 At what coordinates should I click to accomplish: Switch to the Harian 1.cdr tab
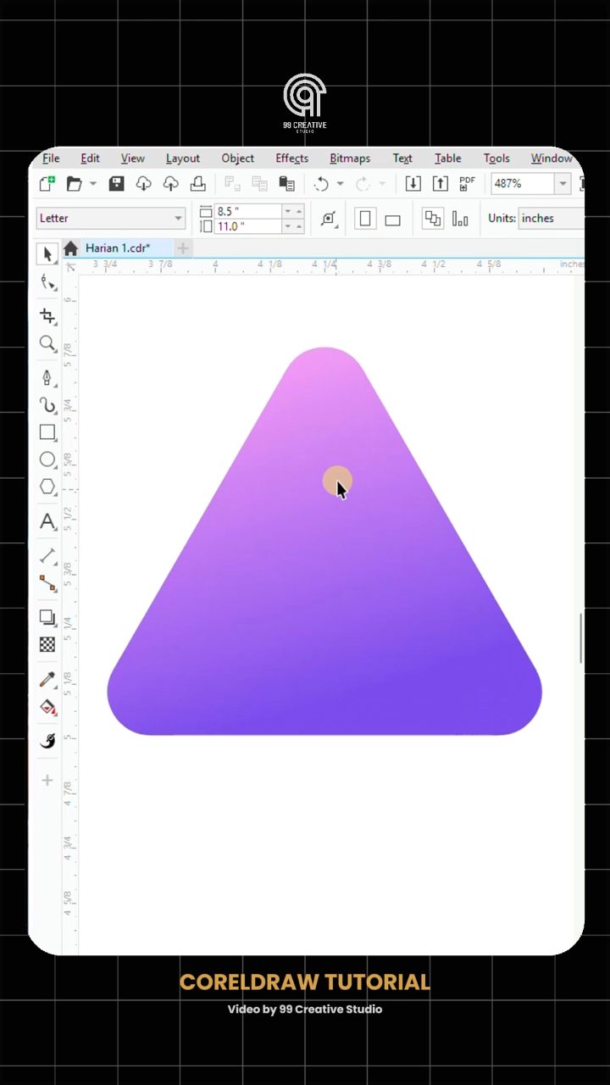[x=118, y=248]
